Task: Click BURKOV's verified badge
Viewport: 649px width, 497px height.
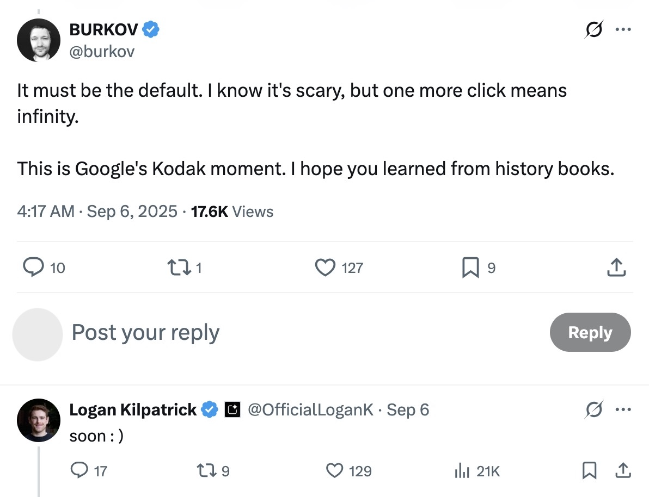Action: coord(149,30)
